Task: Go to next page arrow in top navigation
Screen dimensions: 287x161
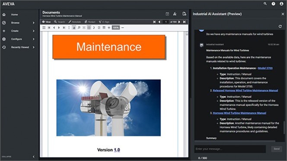Action: tap(179, 22)
